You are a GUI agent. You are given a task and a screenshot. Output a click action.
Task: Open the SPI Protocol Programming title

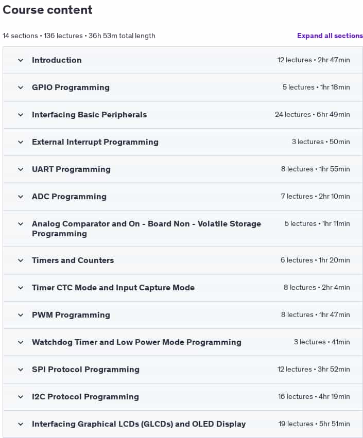[85, 369]
